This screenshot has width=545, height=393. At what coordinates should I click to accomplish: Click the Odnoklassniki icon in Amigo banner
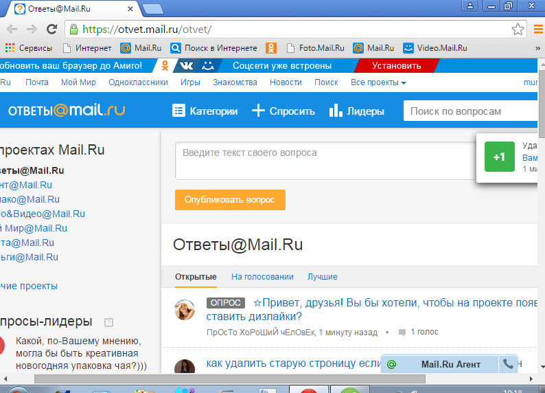point(165,66)
